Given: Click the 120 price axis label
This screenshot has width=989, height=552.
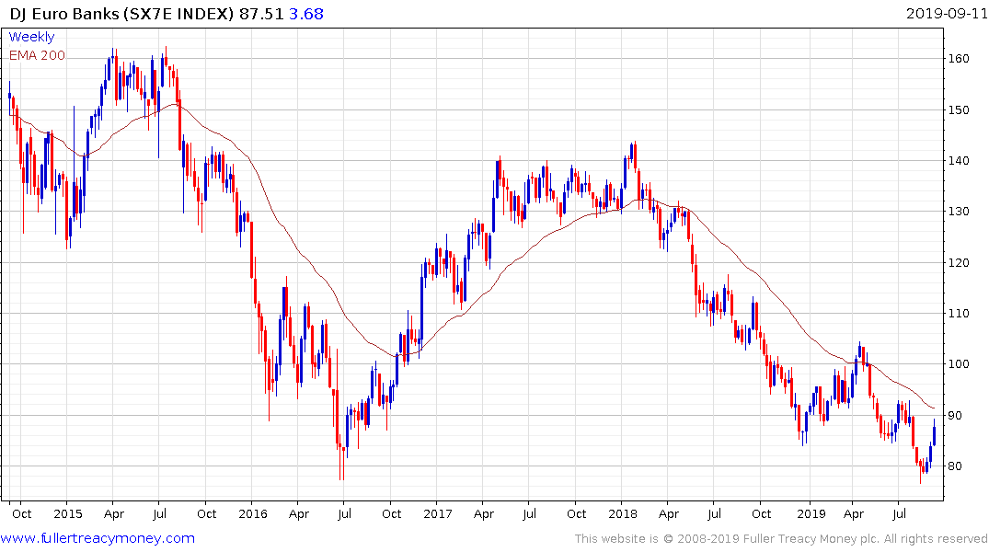Looking at the screenshot, I should click(959, 262).
